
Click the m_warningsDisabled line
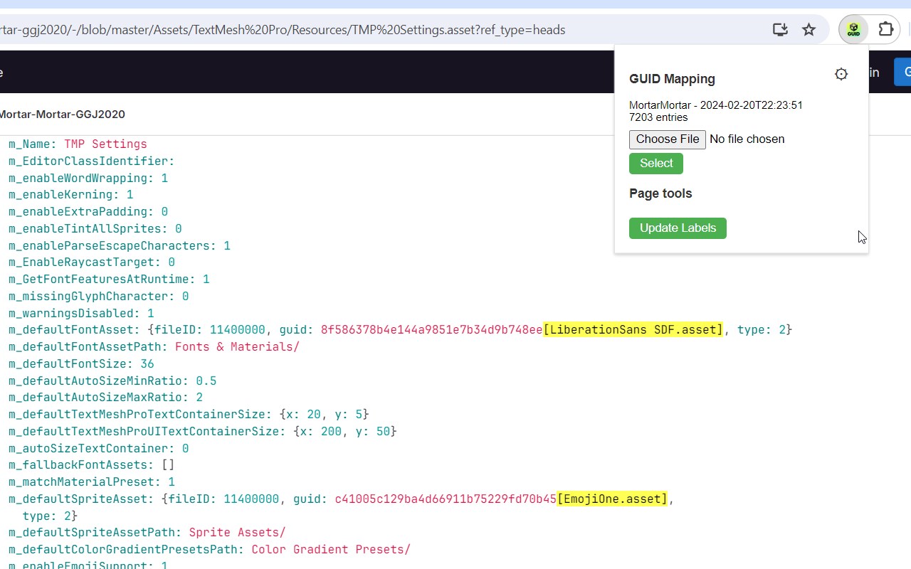point(81,314)
